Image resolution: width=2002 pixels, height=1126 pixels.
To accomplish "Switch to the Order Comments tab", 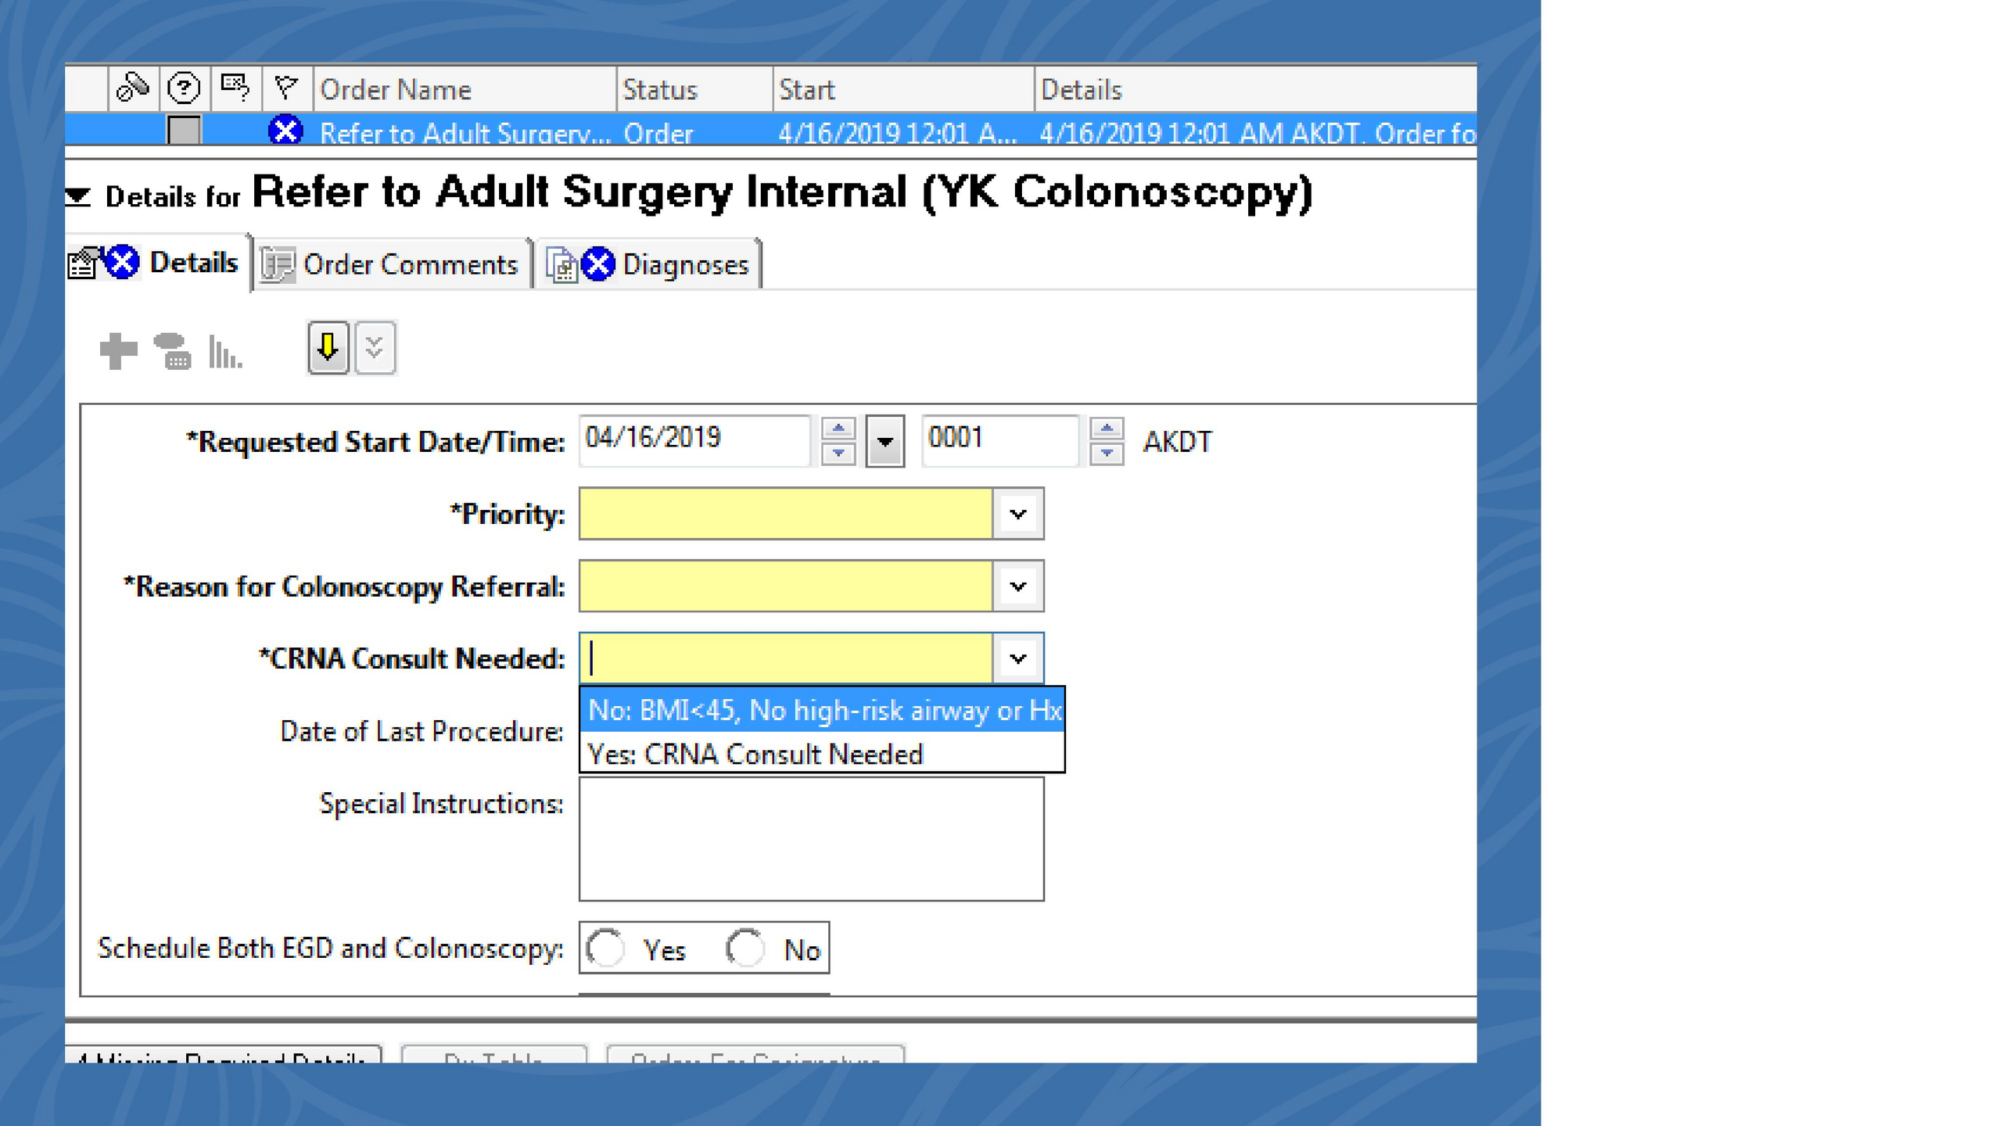I will tap(391, 265).
